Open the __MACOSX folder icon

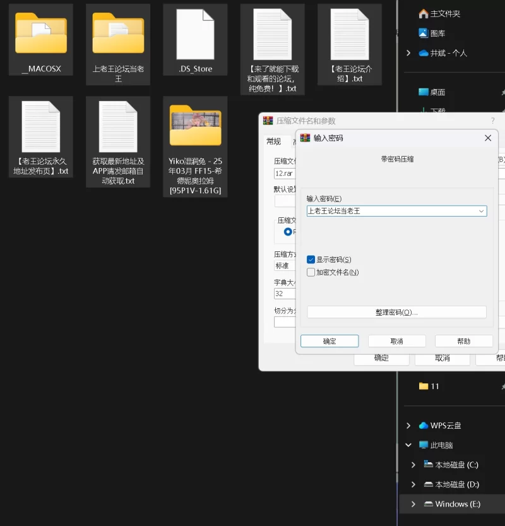[41, 35]
